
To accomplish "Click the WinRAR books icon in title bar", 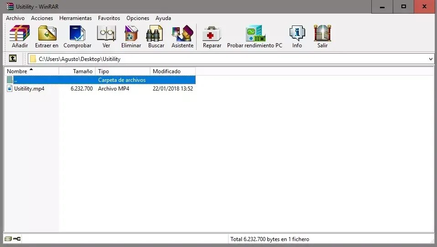I will pyautogui.click(x=10, y=6).
